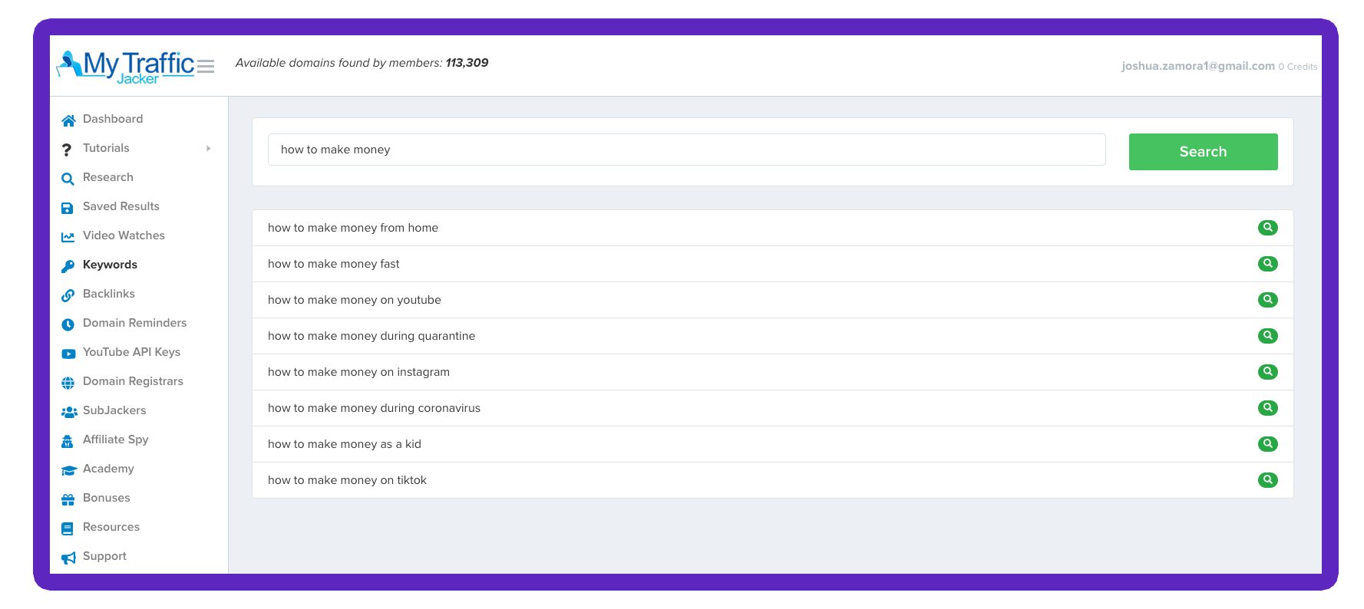Click the Resources book icon
Viewport: 1364px width, 609px height.
click(x=68, y=528)
